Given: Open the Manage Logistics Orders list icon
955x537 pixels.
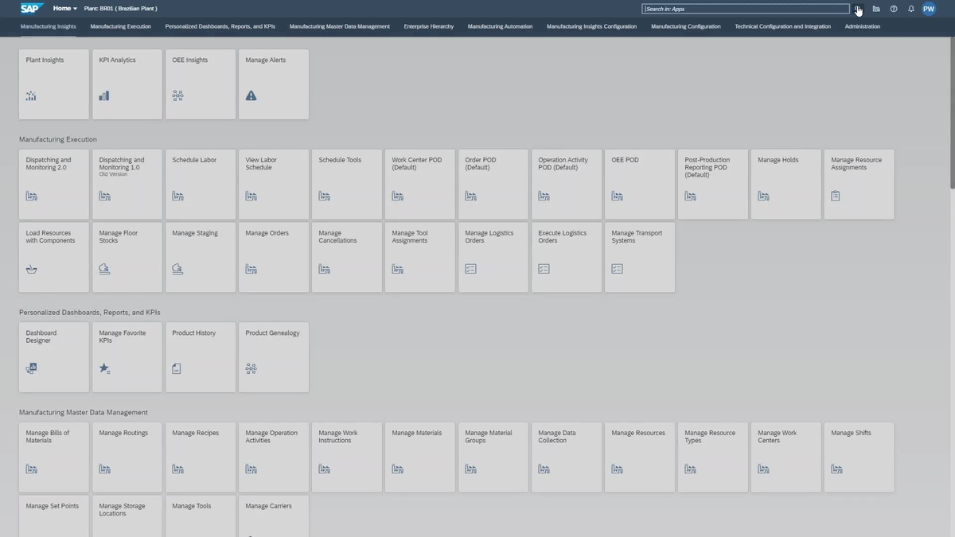Looking at the screenshot, I should coord(470,268).
